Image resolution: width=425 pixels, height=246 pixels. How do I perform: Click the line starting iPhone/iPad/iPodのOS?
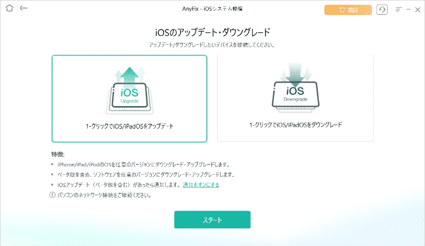click(x=143, y=165)
